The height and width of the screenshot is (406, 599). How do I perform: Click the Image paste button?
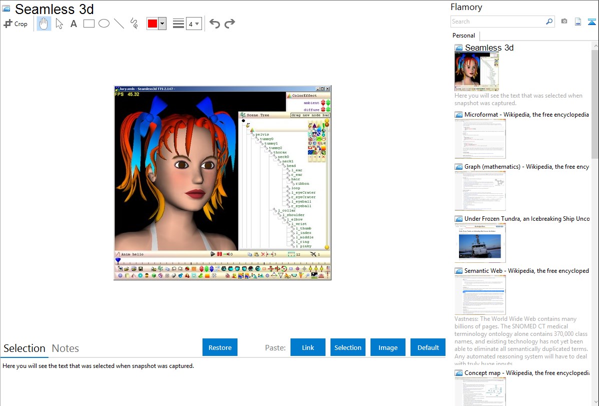[x=387, y=347]
